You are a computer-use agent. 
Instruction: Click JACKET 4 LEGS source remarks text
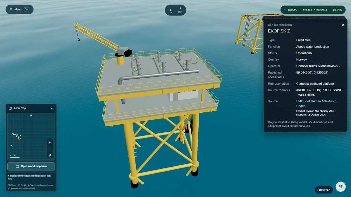(x=319, y=92)
